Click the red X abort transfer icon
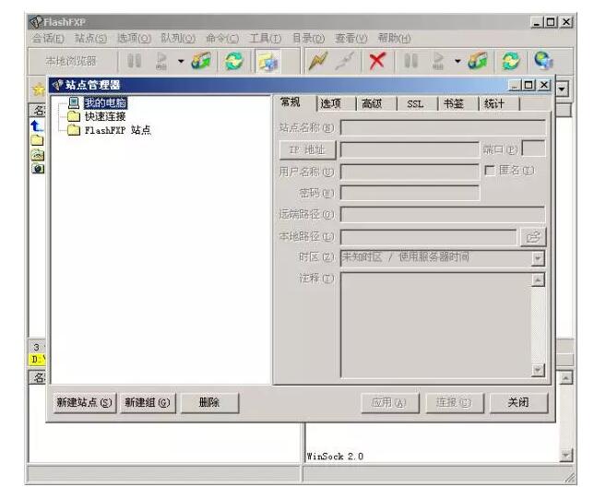This screenshot has height=499, width=606. (x=376, y=62)
